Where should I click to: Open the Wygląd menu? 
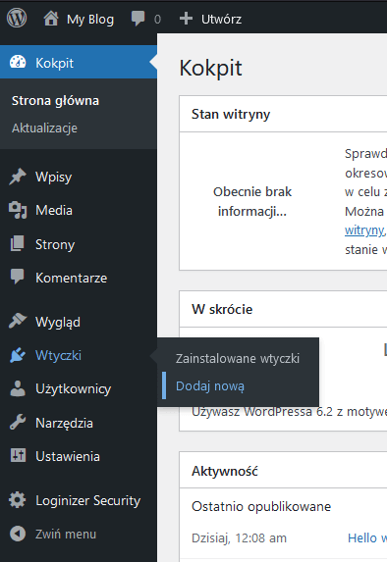tap(79, 322)
